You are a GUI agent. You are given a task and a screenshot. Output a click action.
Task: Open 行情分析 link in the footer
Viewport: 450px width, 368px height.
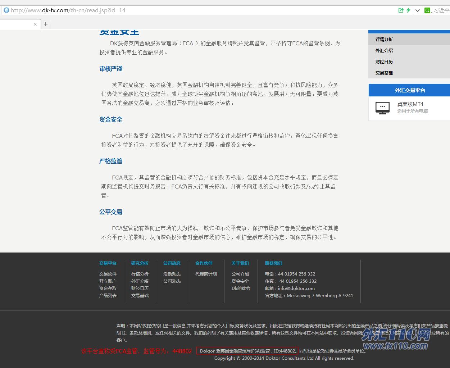coord(140,274)
